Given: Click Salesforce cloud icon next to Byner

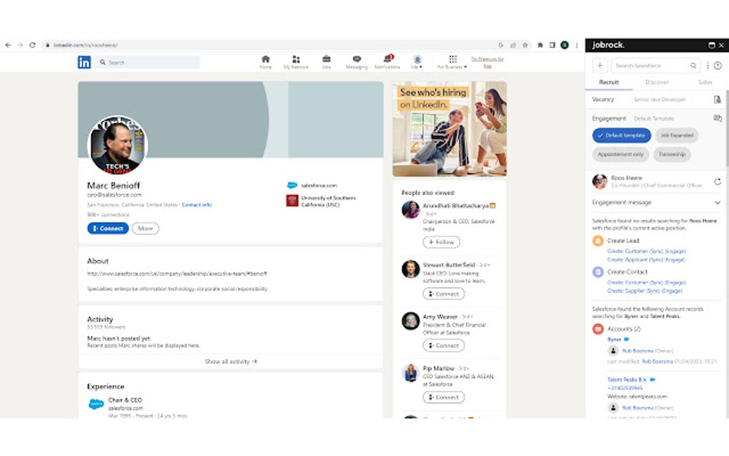Looking at the screenshot, I should pyautogui.click(x=626, y=339).
